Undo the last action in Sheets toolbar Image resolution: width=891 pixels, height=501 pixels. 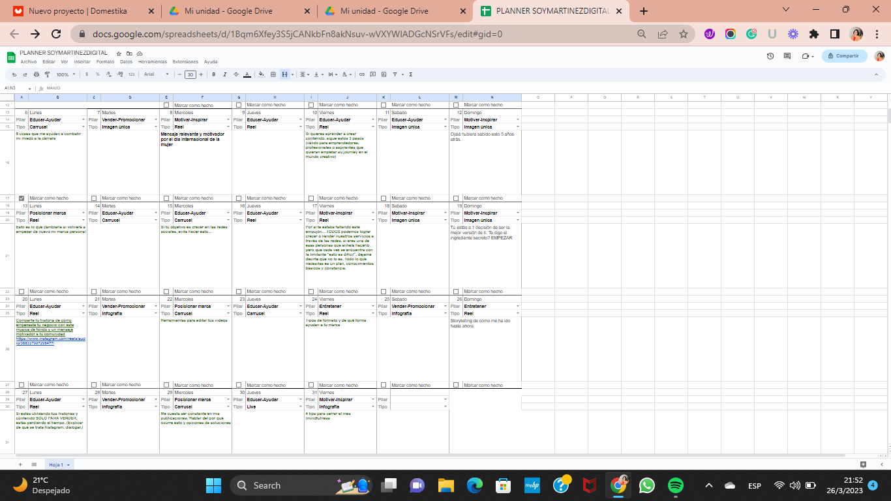click(14, 74)
